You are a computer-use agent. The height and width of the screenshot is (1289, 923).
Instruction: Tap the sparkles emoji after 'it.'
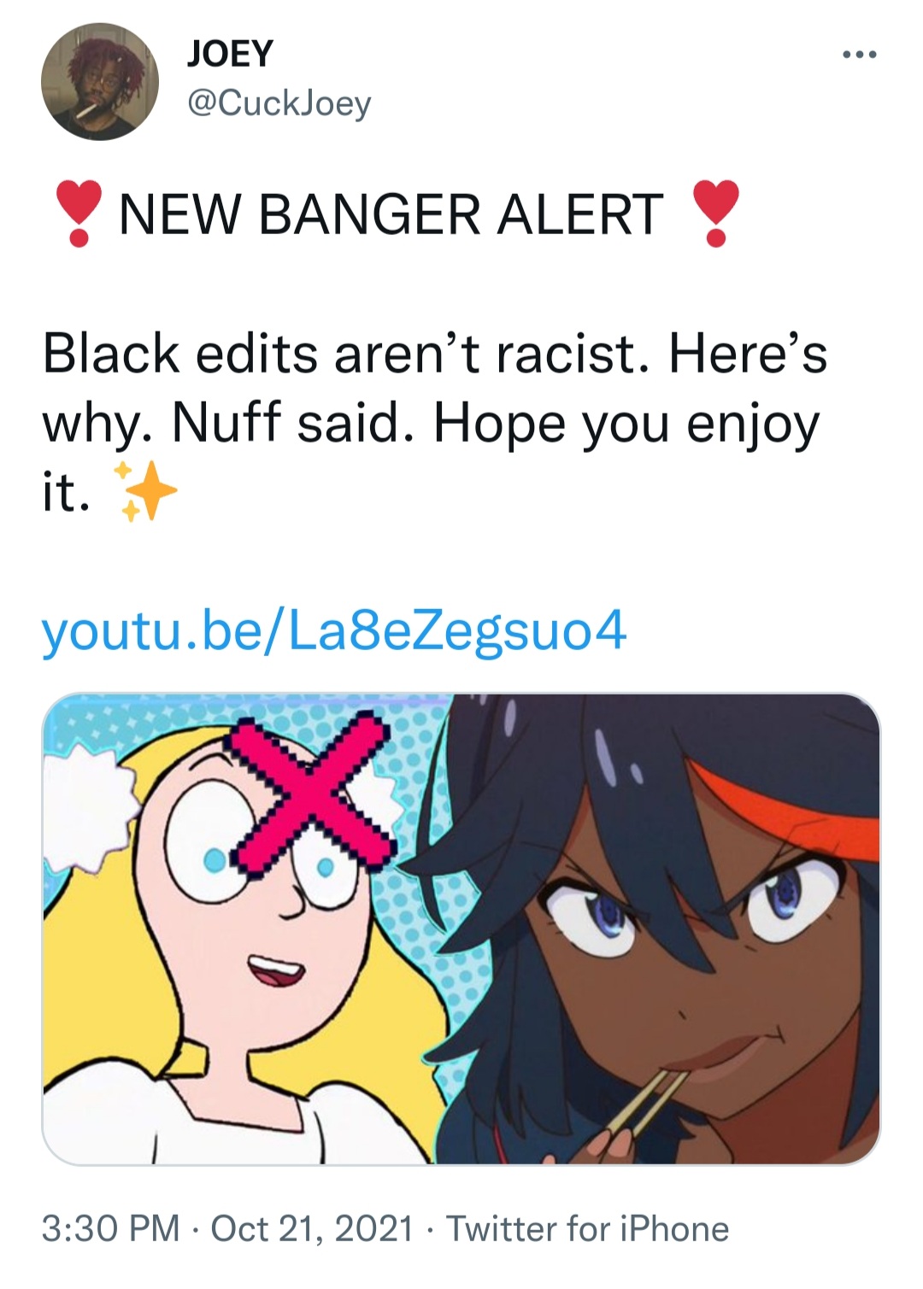144,491
